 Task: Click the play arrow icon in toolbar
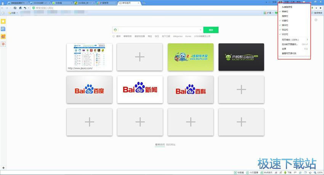click(321, 8)
